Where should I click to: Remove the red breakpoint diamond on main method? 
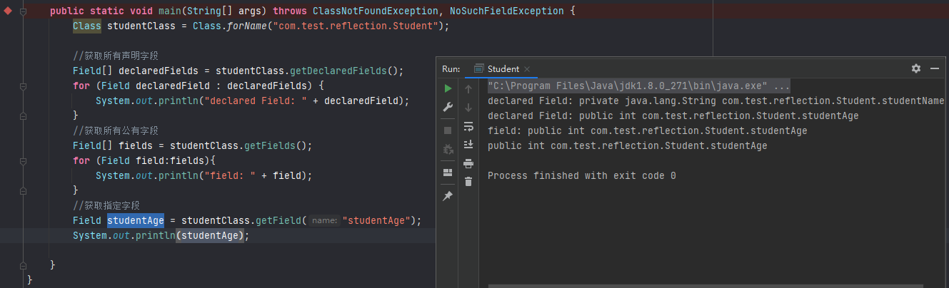click(8, 12)
